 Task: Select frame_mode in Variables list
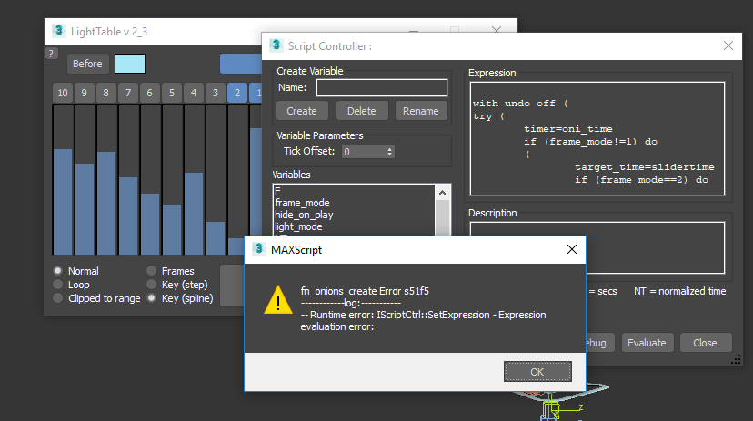tap(355, 203)
